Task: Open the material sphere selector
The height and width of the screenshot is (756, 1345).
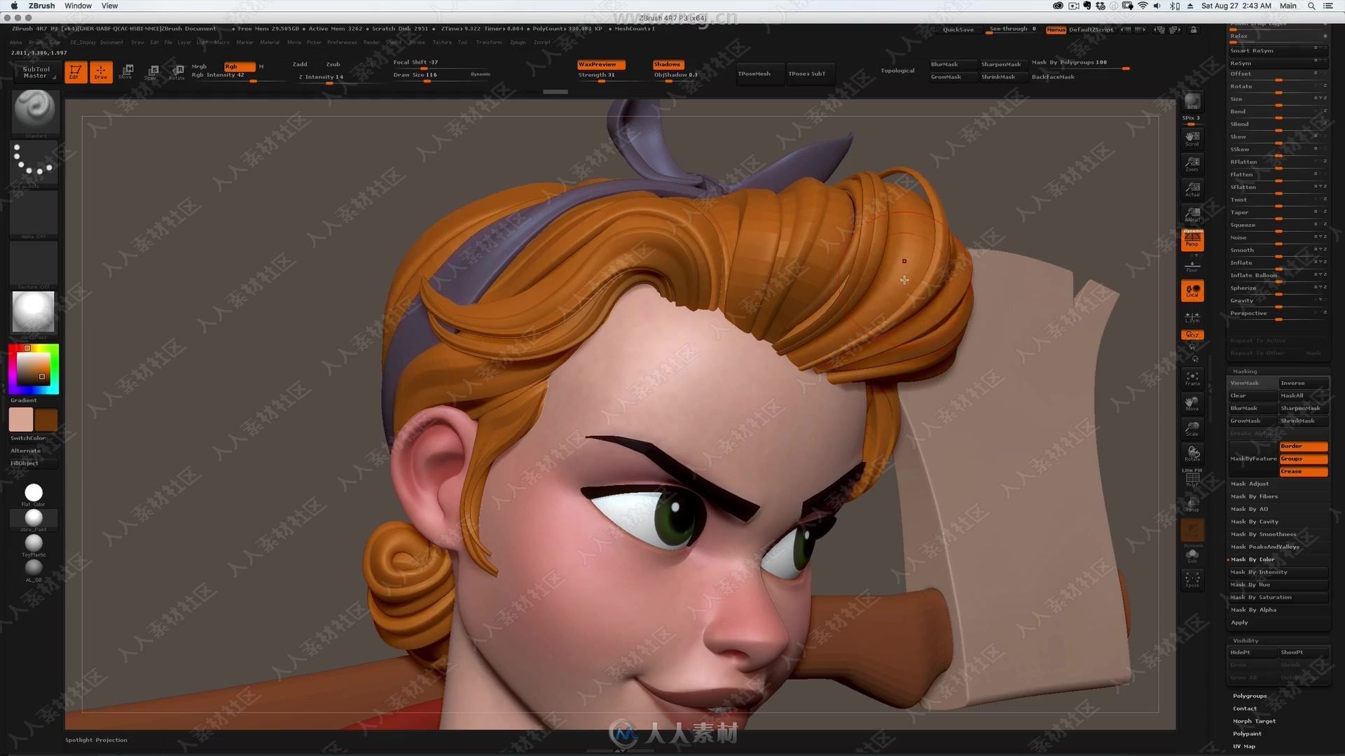Action: (x=34, y=314)
